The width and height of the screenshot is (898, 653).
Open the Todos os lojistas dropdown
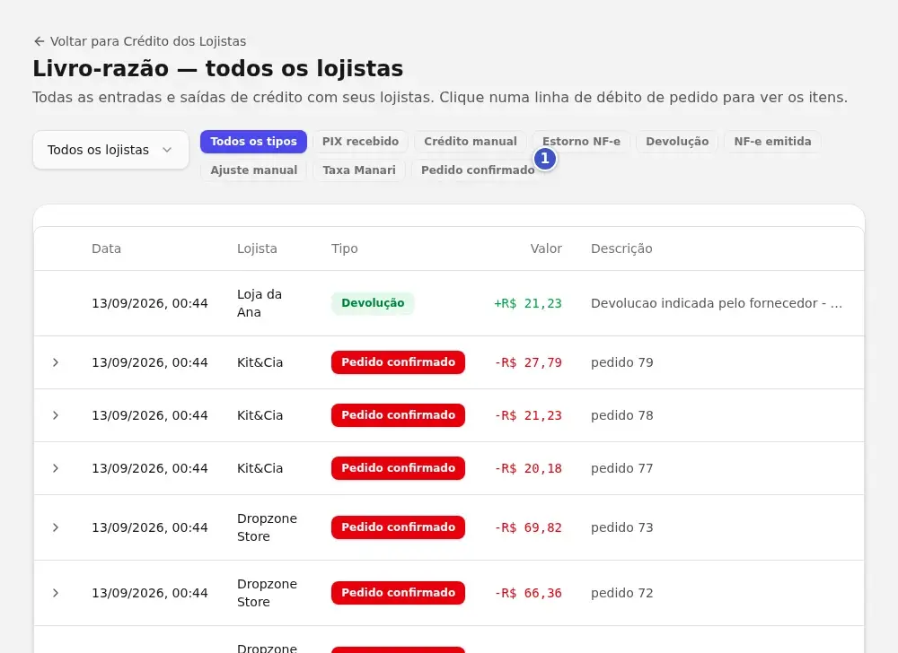coord(110,150)
